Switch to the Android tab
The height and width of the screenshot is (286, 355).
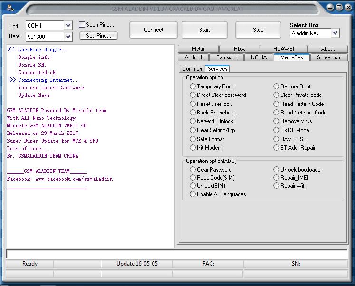click(193, 57)
